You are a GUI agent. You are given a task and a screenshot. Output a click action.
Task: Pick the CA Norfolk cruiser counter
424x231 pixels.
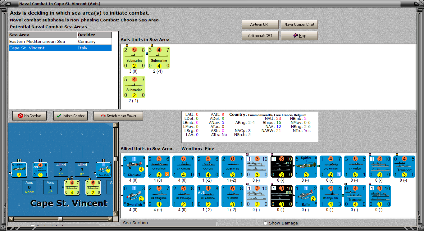coord(355,167)
